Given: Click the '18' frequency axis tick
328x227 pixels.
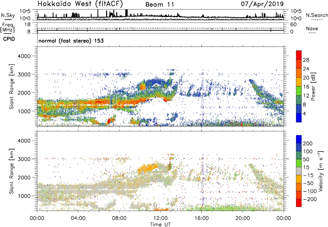Looking at the screenshot, I should click(27, 25).
